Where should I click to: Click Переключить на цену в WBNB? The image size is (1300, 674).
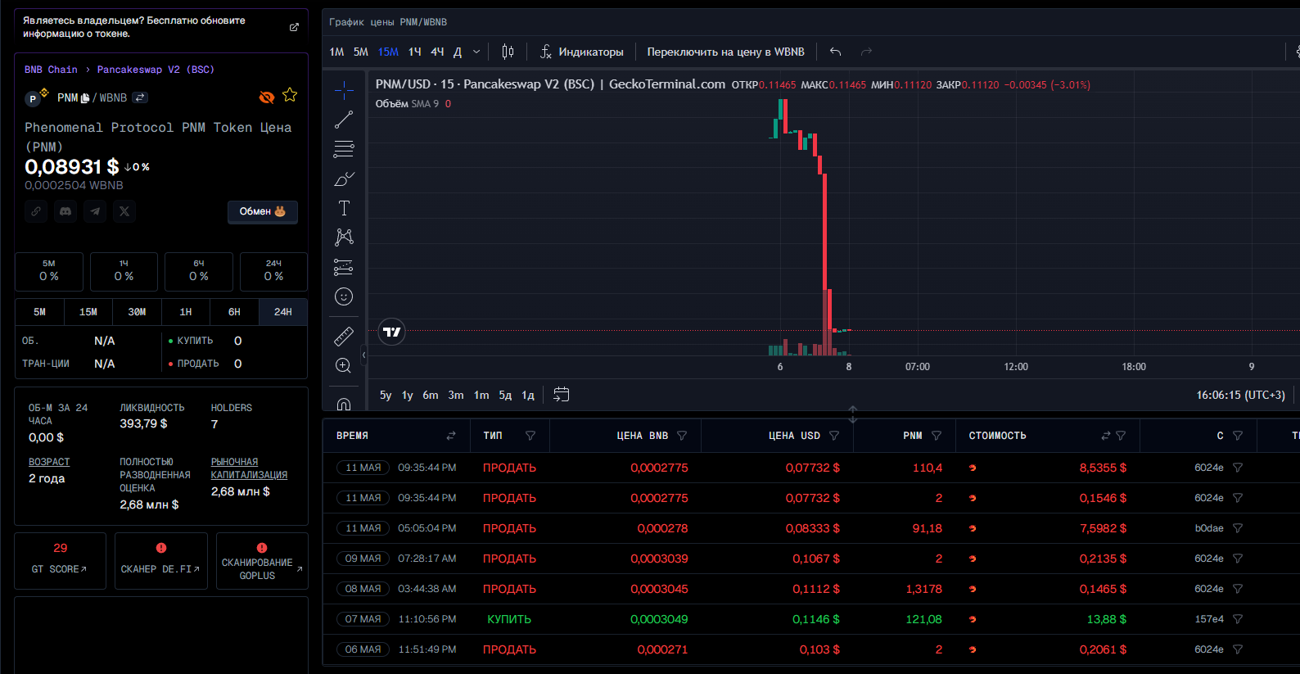[725, 52]
